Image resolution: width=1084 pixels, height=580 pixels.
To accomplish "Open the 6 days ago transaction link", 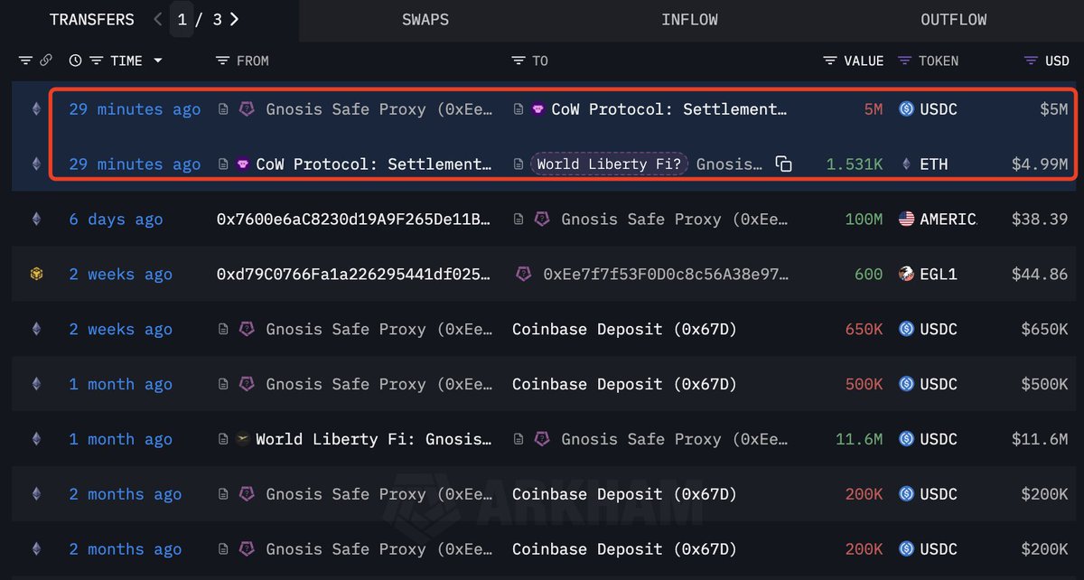I will (117, 220).
